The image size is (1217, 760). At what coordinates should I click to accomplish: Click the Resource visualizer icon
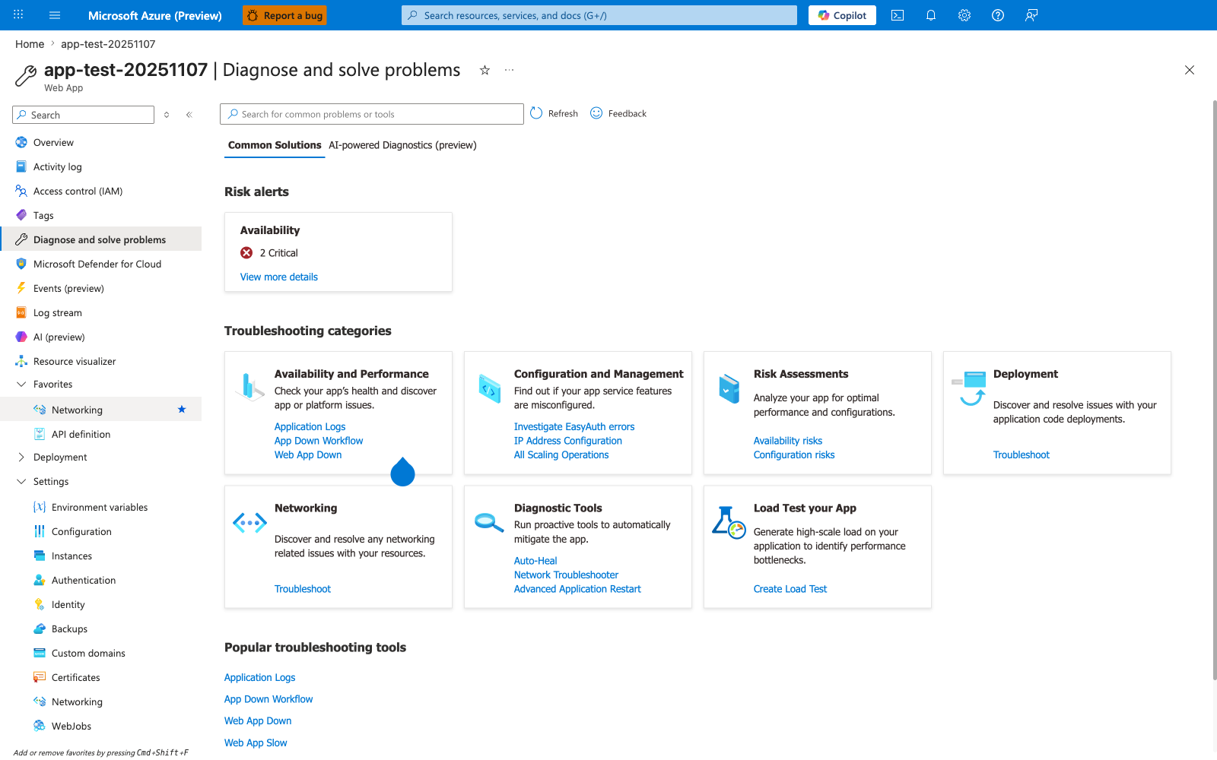pos(21,361)
